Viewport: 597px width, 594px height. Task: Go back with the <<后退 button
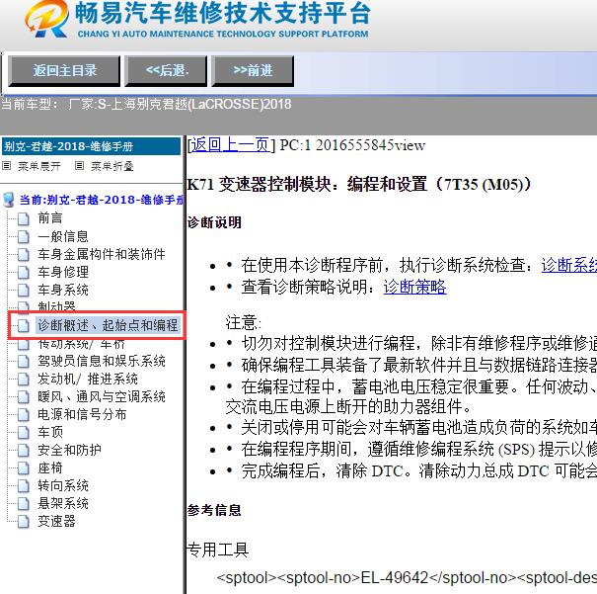(166, 71)
